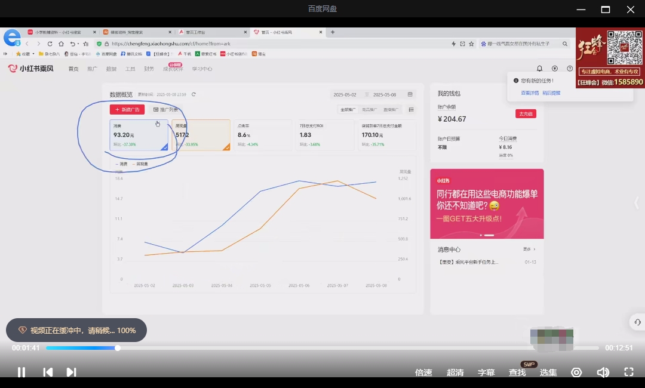Click the browser forward arrow
The image size is (645, 388).
pyautogui.click(x=38, y=44)
